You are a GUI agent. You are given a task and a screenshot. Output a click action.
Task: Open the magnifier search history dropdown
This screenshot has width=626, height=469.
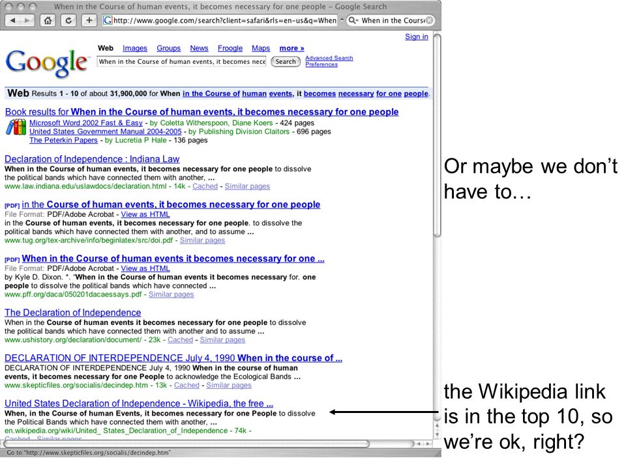(x=353, y=20)
